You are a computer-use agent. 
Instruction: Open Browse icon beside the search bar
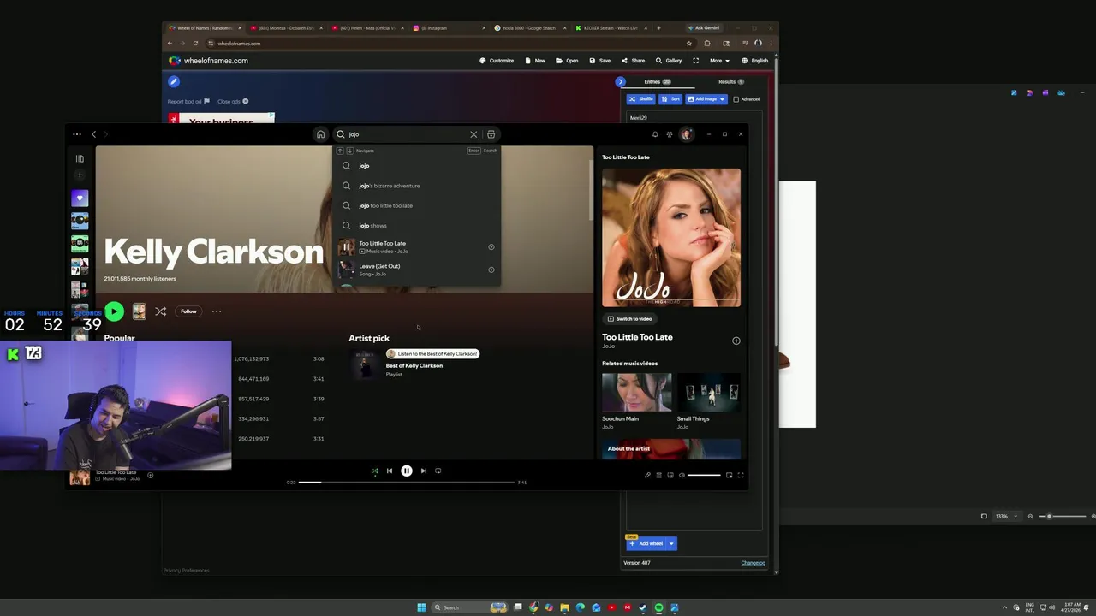491,134
